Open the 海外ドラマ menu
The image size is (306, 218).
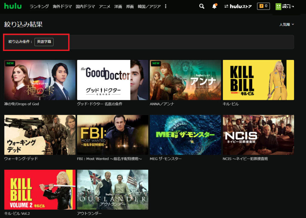point(62,7)
